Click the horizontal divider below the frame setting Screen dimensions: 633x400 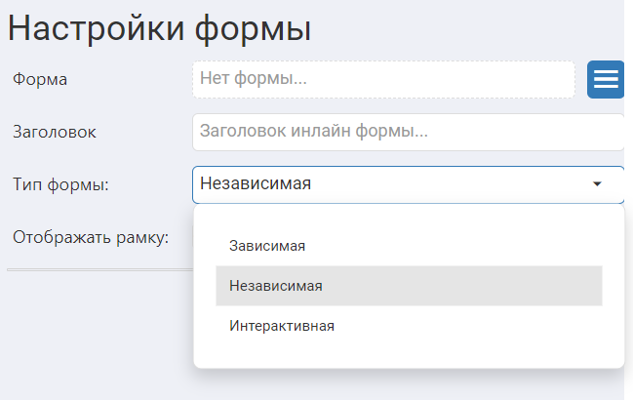98,269
